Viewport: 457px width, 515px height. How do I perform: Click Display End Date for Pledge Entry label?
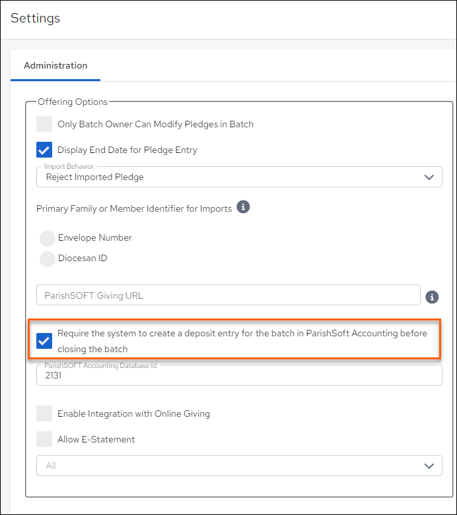point(127,150)
